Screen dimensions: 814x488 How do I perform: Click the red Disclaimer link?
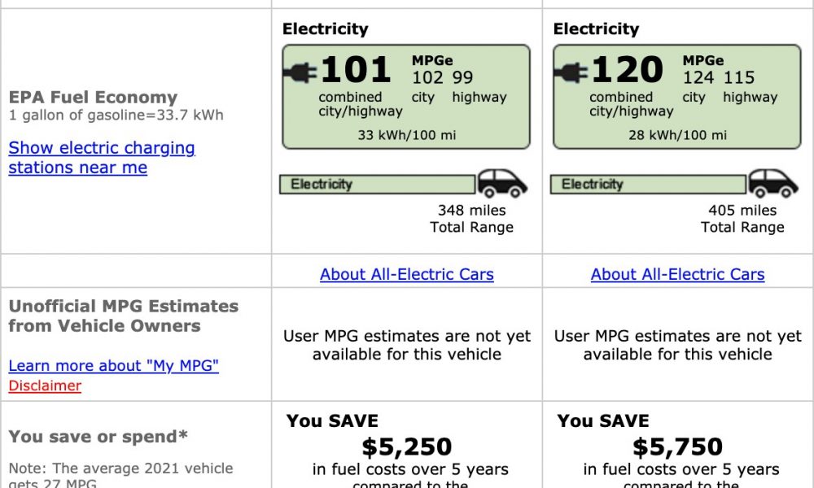[45, 386]
